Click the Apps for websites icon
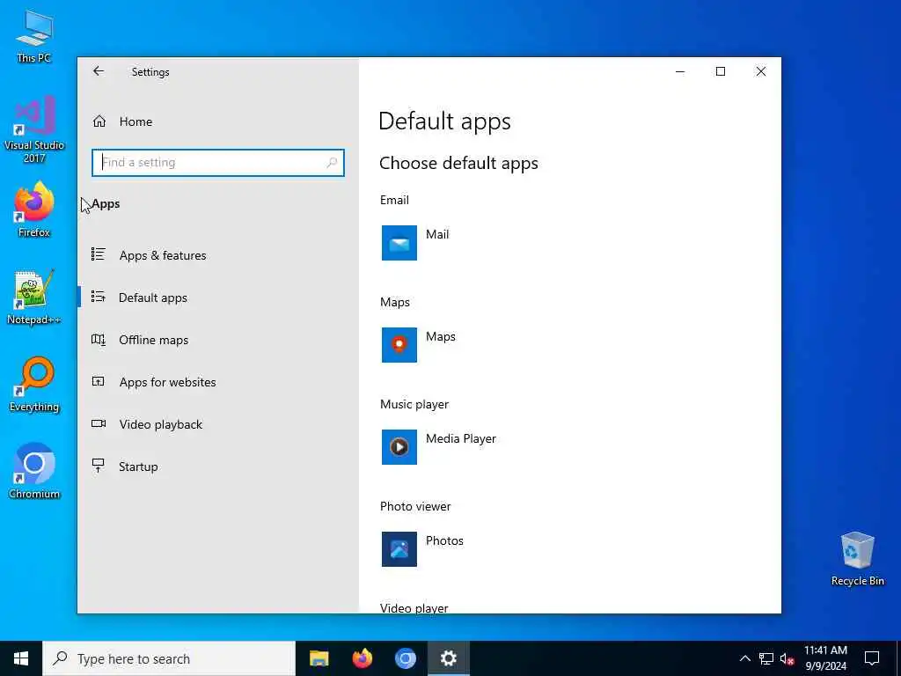Viewport: 901px width, 676px height. click(99, 381)
